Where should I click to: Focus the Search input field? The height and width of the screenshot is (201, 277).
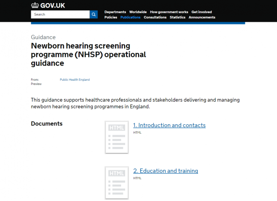pos(60,14)
